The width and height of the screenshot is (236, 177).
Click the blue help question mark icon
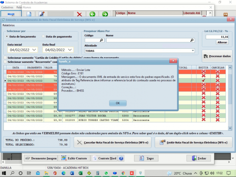point(121,158)
